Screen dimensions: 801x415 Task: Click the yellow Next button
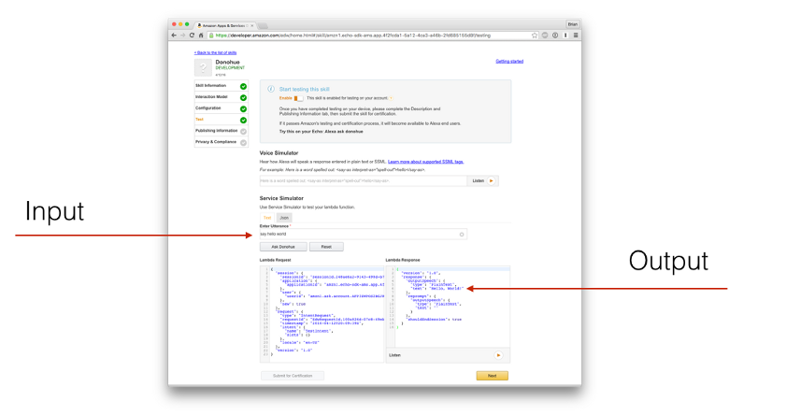[492, 376]
